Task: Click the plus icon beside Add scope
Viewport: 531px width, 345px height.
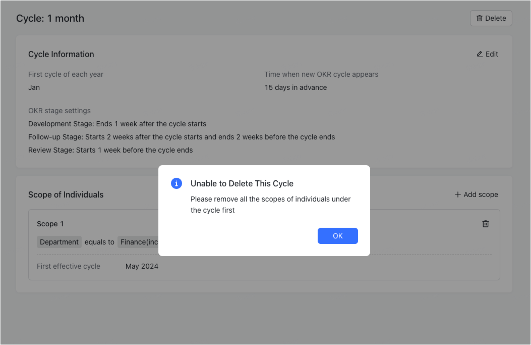Action: point(457,194)
